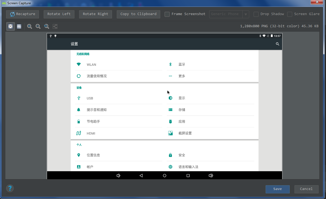Image resolution: width=326 pixels, height=199 pixels.
Task: Open help via the question mark icon
Action: (10, 188)
